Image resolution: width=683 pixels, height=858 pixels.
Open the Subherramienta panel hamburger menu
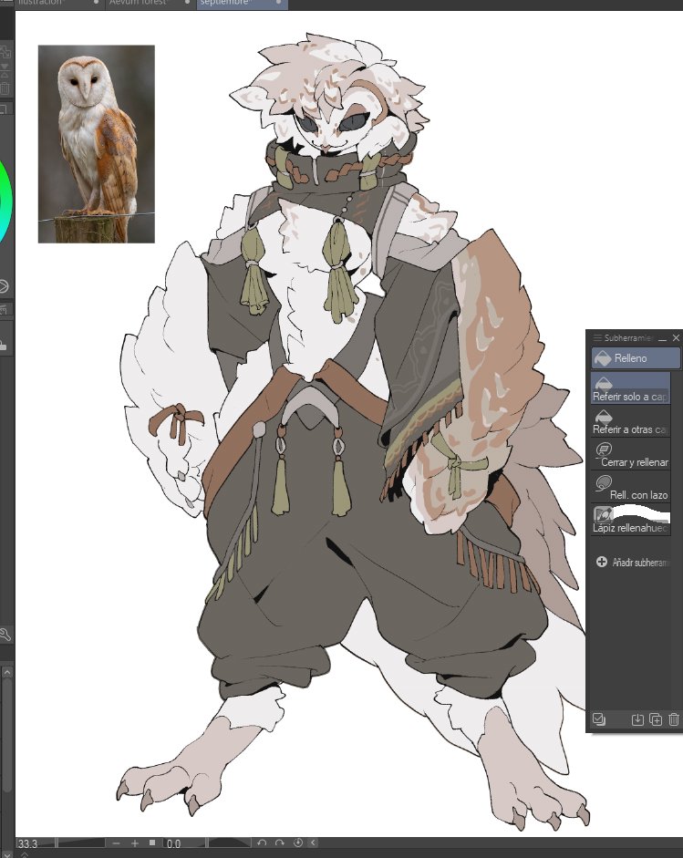pyautogui.click(x=596, y=338)
